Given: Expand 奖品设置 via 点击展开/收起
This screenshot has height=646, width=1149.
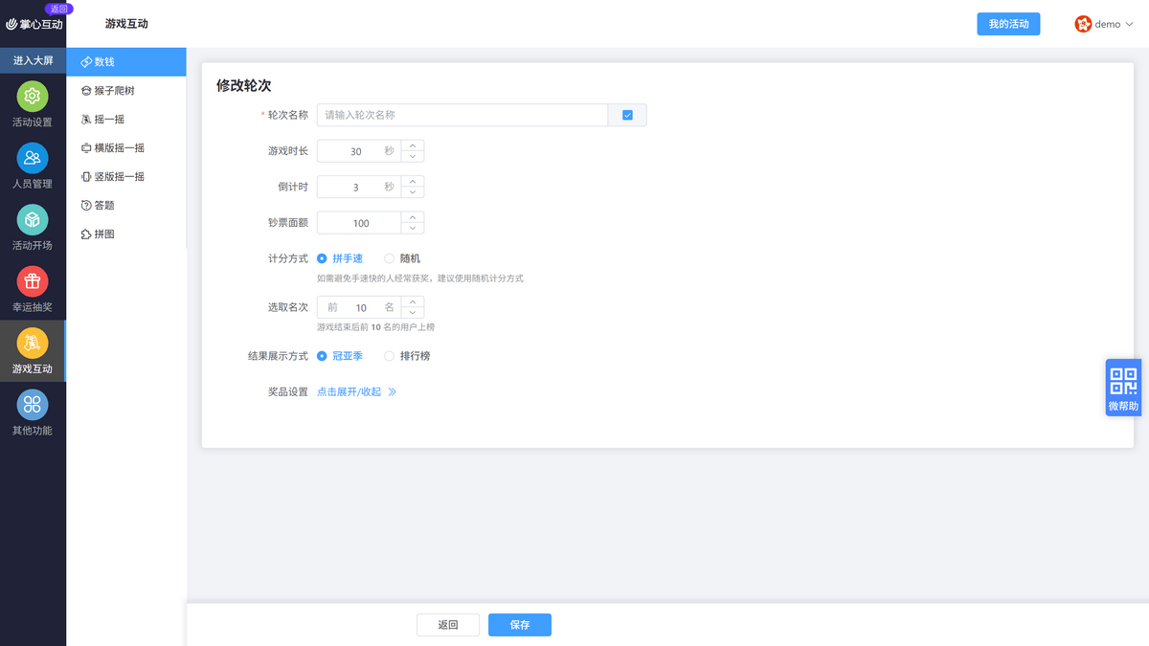Looking at the screenshot, I should coord(349,392).
